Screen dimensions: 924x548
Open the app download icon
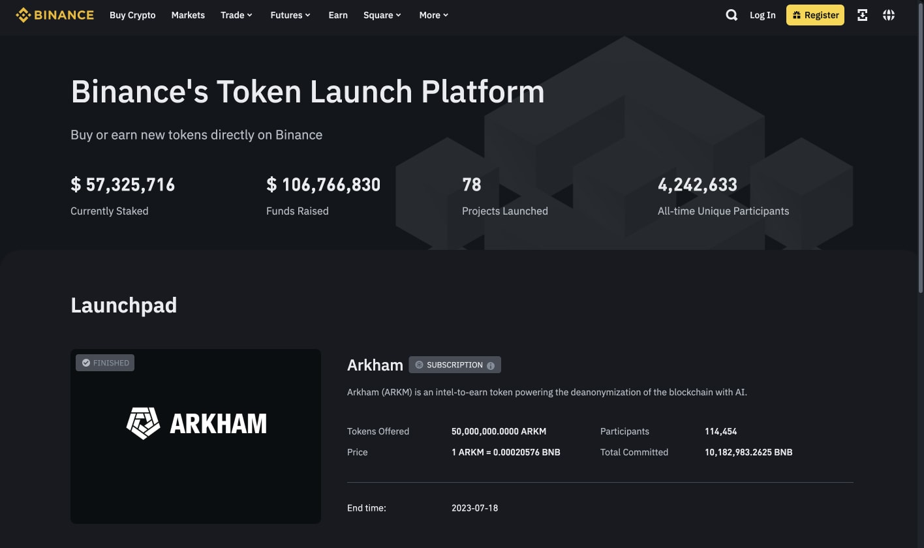click(862, 15)
